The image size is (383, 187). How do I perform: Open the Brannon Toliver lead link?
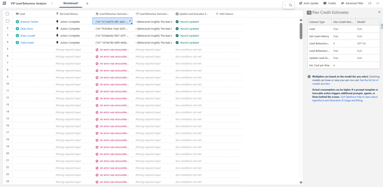29,22
